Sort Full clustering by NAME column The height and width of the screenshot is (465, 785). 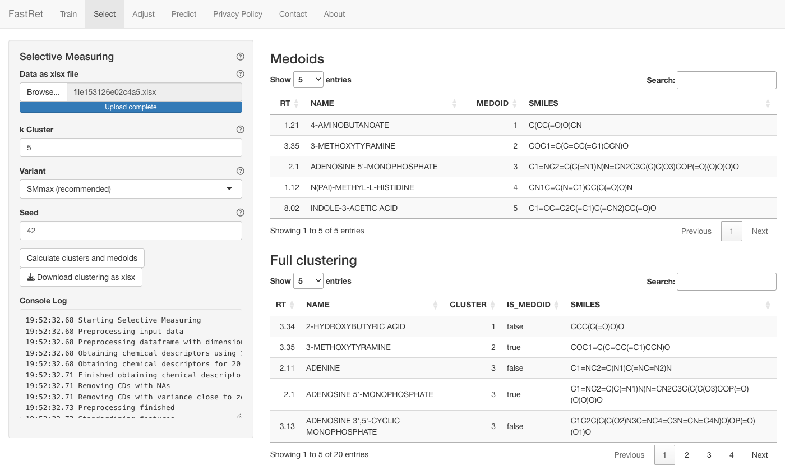tap(372, 305)
